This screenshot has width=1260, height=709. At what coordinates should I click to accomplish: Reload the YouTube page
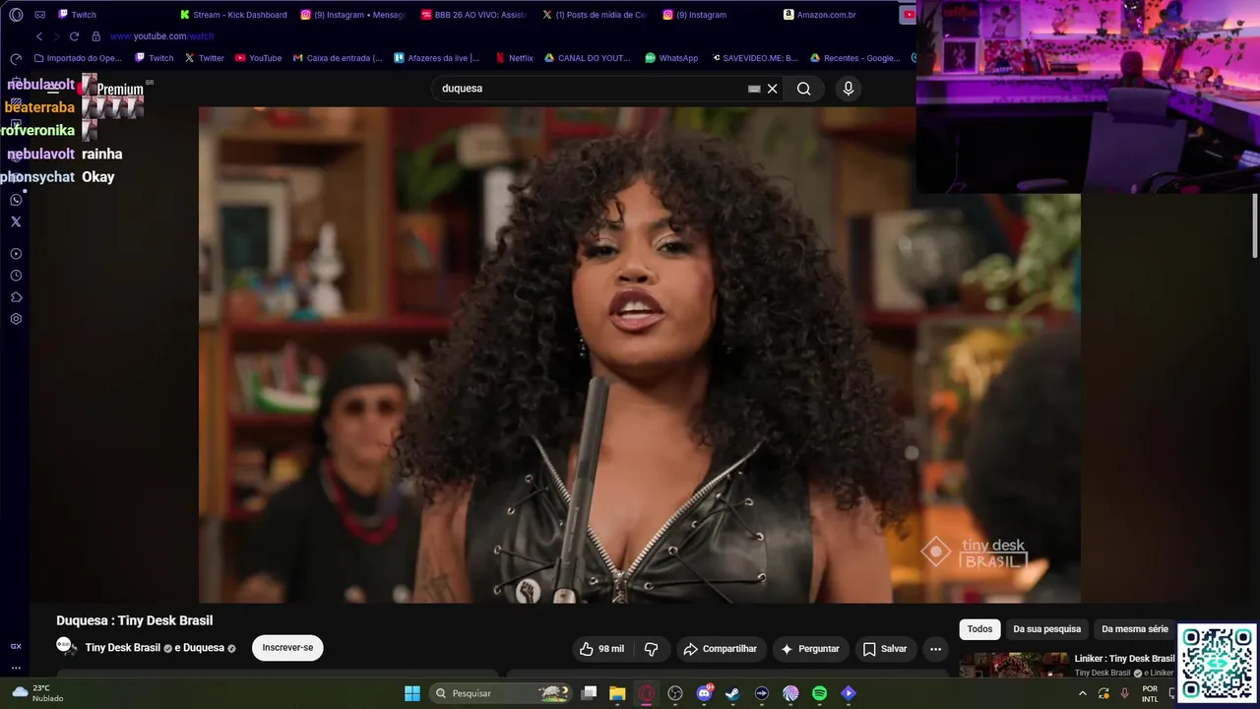[74, 36]
